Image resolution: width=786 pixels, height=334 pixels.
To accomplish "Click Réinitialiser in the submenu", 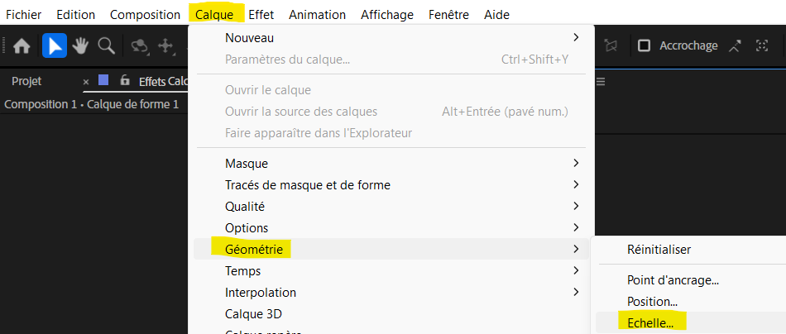I will pos(659,249).
